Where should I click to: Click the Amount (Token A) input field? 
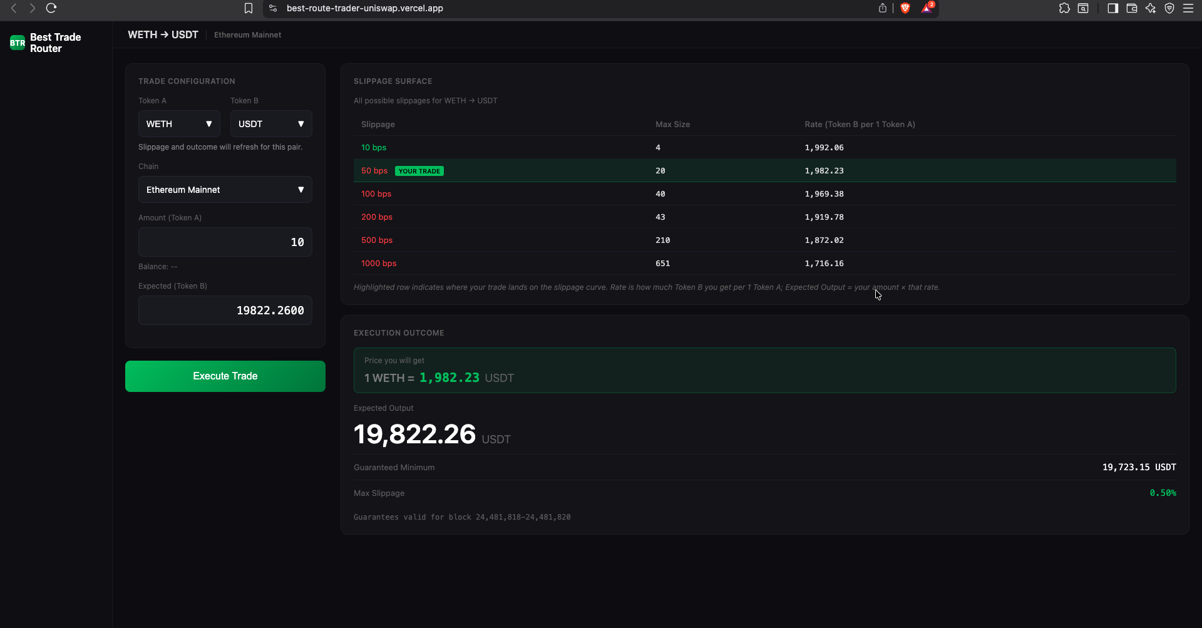point(225,242)
